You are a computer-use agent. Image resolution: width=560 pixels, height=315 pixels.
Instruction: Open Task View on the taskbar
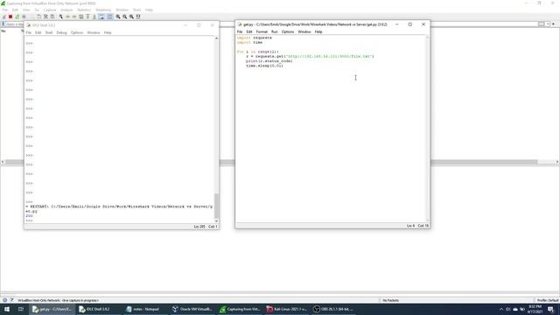click(x=21, y=309)
